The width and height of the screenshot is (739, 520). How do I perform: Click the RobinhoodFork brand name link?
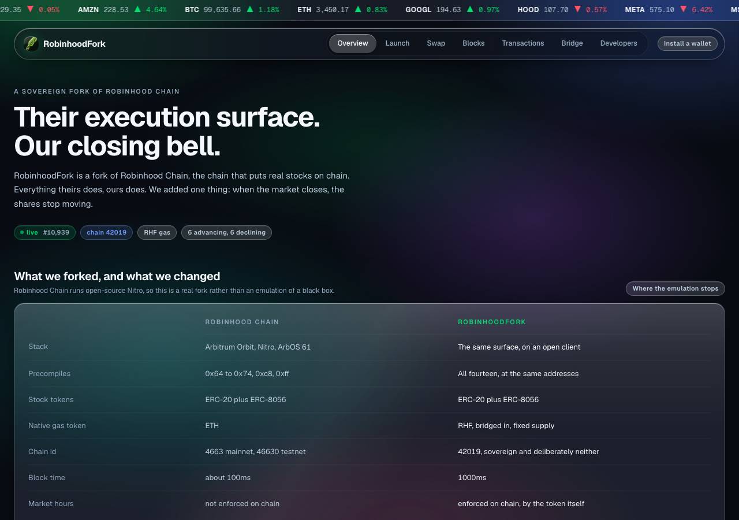click(74, 44)
